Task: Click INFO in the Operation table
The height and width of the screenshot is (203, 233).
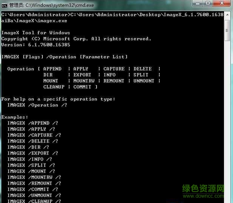Action: tap(109, 75)
